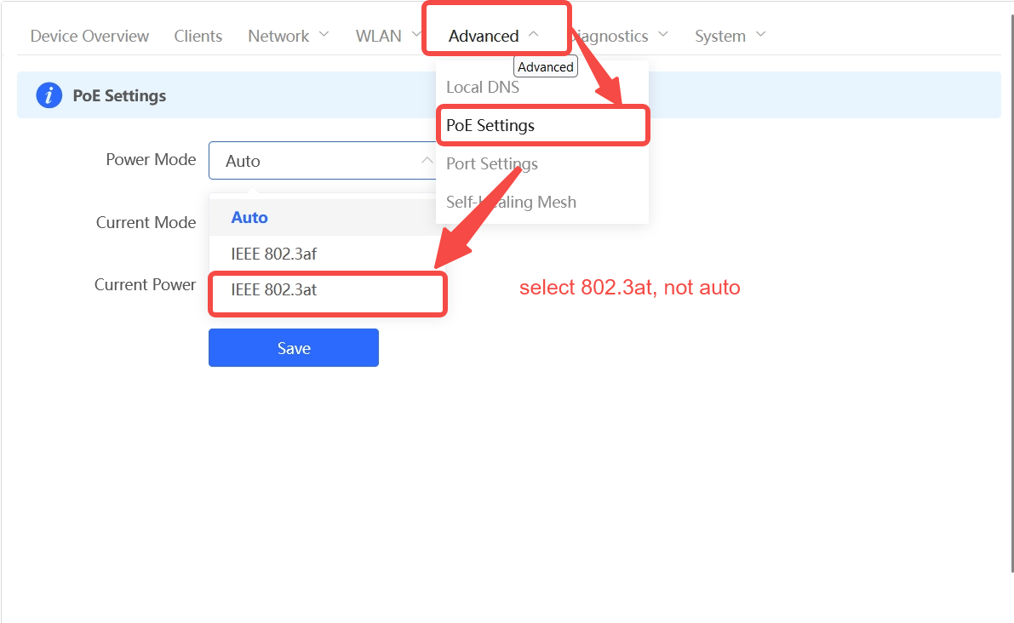
Task: Collapse the Advanced menu chevron
Action: click(533, 35)
